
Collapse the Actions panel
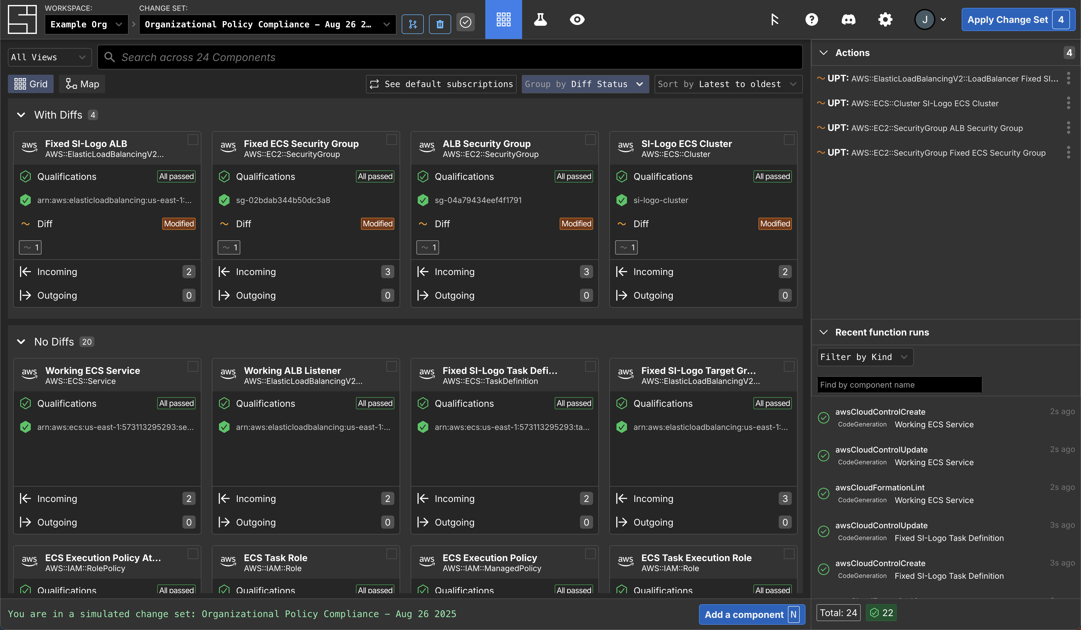coord(823,52)
